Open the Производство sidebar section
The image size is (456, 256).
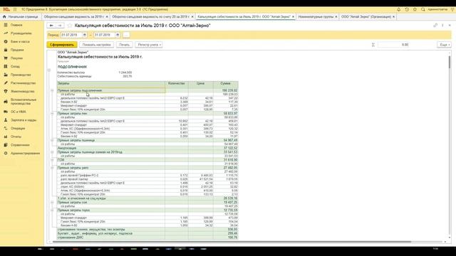click(21, 75)
